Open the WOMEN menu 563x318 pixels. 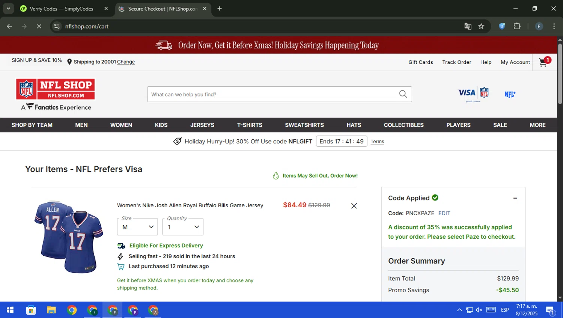pos(121,125)
